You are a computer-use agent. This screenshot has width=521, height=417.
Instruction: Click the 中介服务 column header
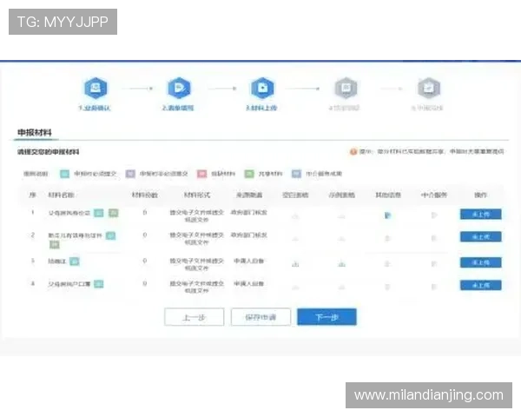434,195
